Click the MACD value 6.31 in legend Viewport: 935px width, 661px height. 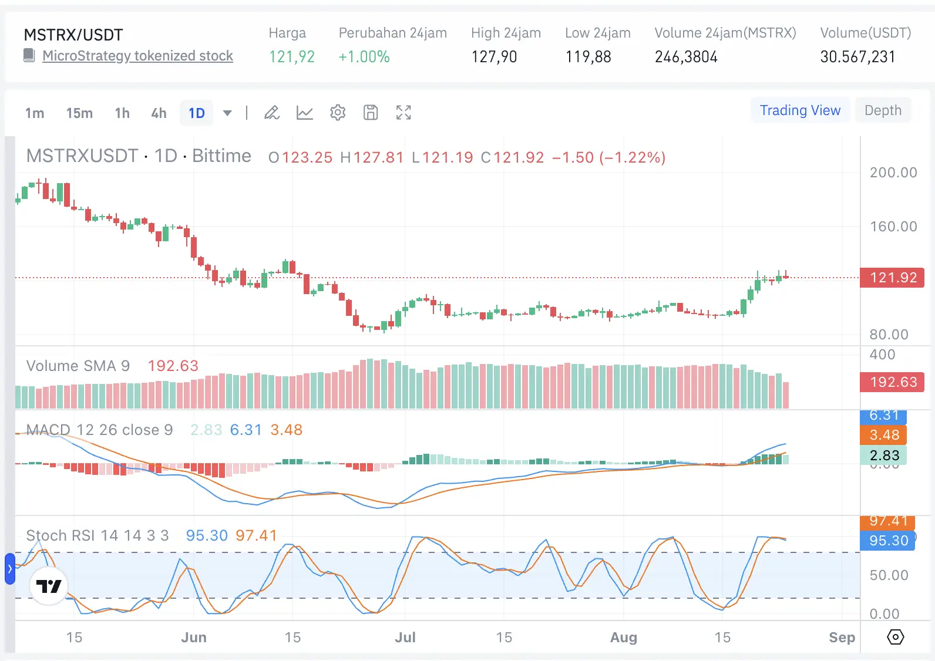245,430
